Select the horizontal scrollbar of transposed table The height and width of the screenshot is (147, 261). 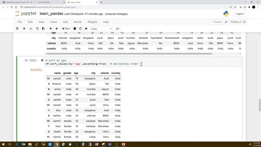click(x=129, y=53)
